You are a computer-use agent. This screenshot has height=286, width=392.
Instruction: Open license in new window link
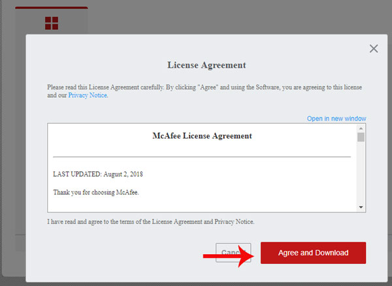click(336, 119)
